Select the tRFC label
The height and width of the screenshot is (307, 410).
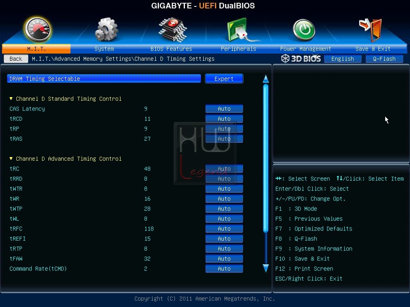(x=16, y=229)
